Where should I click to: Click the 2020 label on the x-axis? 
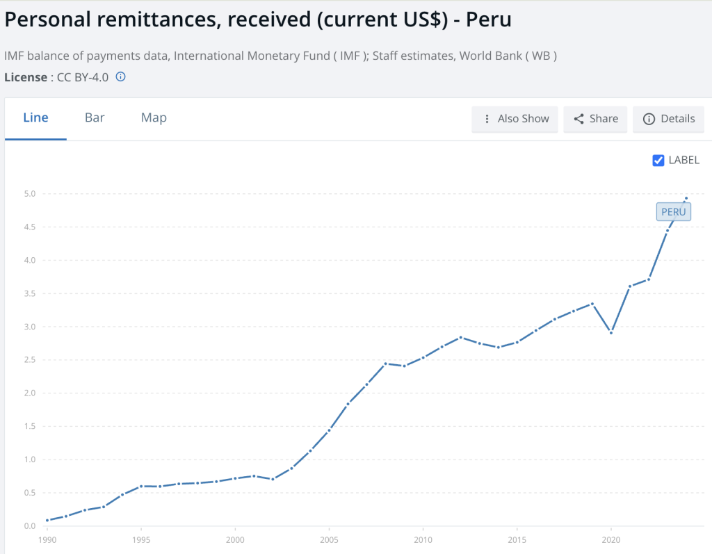click(x=611, y=540)
